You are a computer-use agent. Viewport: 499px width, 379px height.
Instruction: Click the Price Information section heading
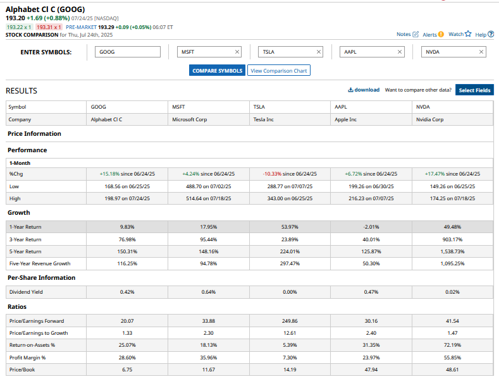click(34, 133)
